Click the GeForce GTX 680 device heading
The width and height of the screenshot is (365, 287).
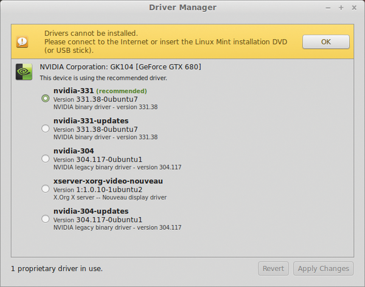coord(120,66)
